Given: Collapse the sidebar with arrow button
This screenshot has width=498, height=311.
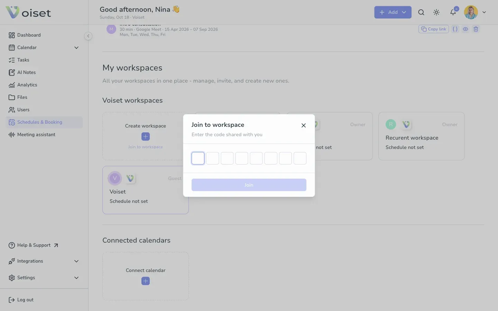Looking at the screenshot, I should tap(88, 36).
